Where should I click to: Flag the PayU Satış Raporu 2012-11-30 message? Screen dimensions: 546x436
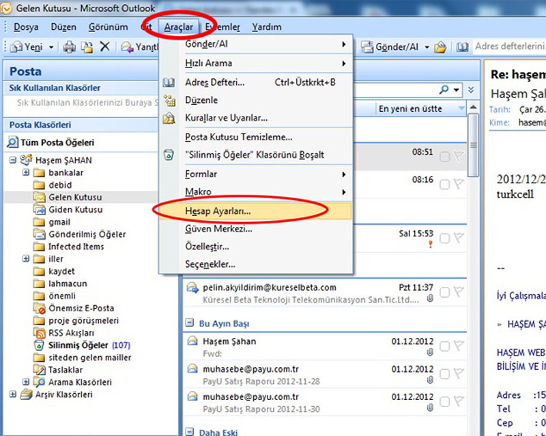coord(459,401)
